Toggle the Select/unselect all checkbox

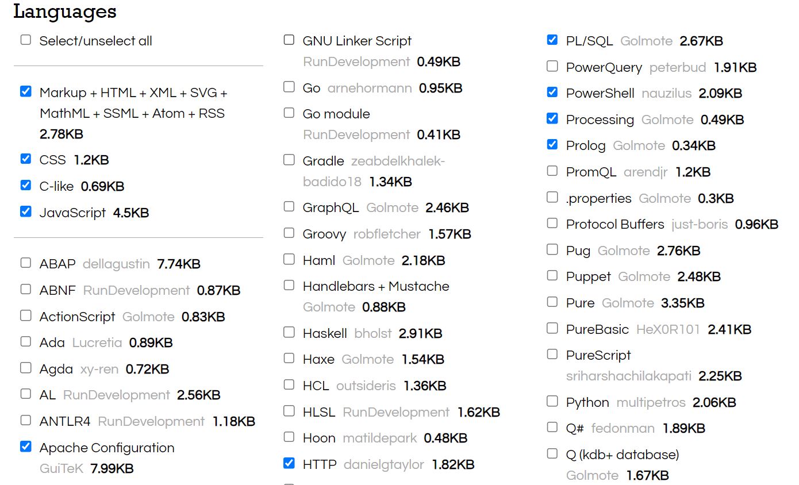26,40
